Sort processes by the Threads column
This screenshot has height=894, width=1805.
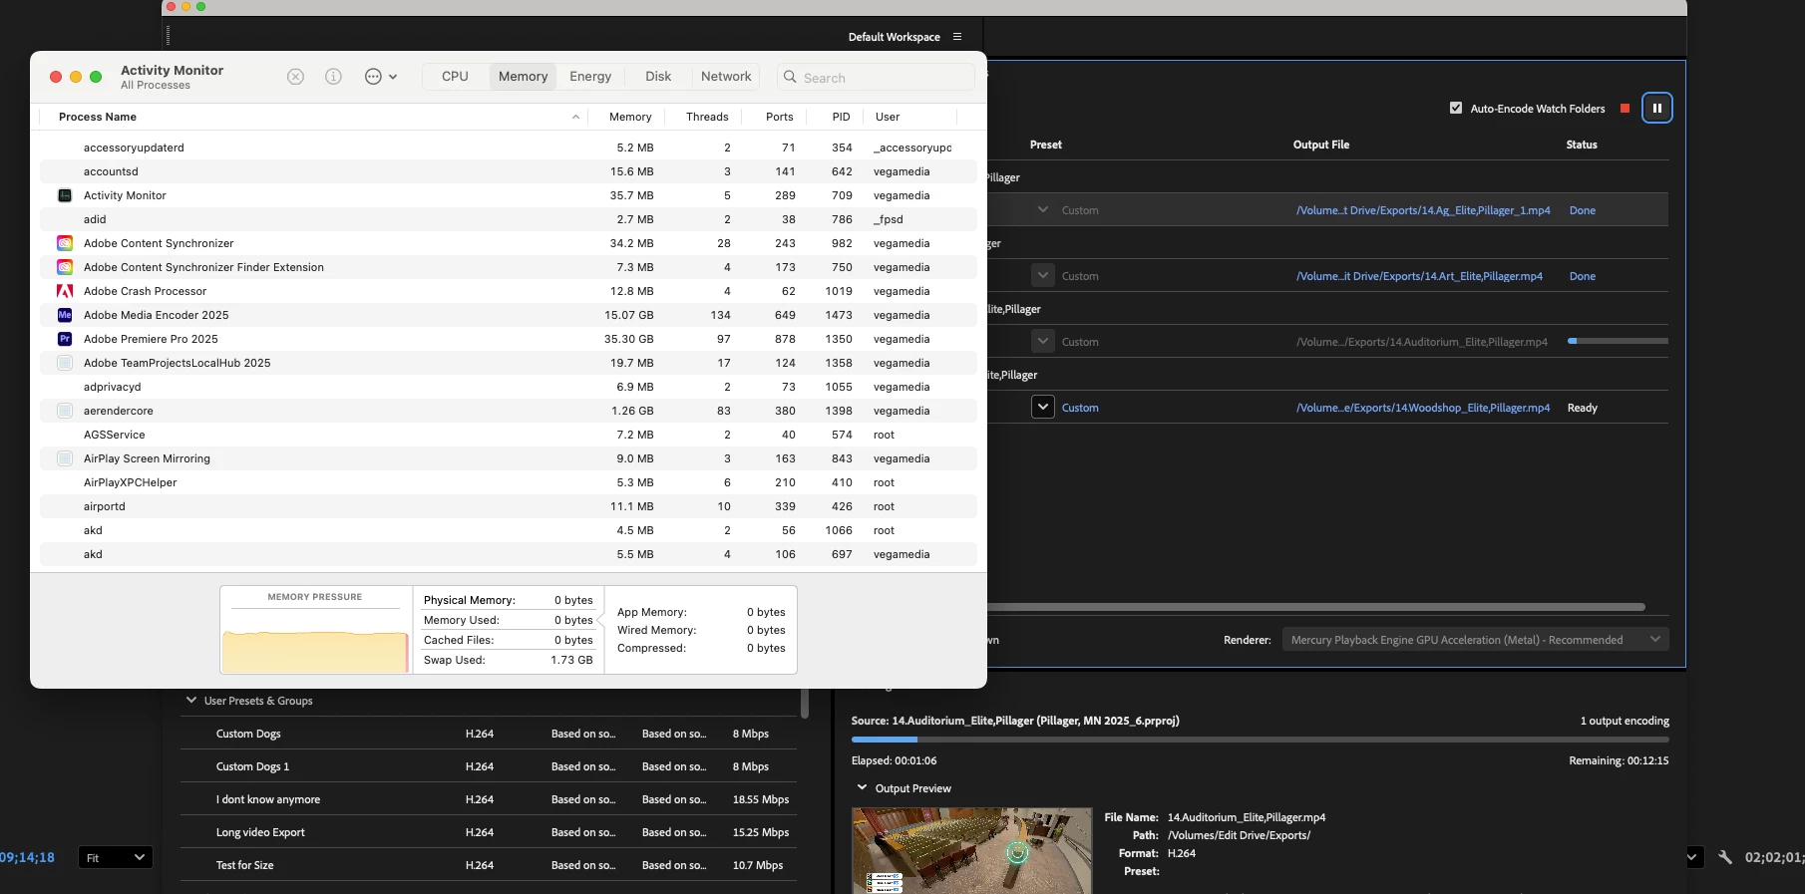[x=707, y=117]
